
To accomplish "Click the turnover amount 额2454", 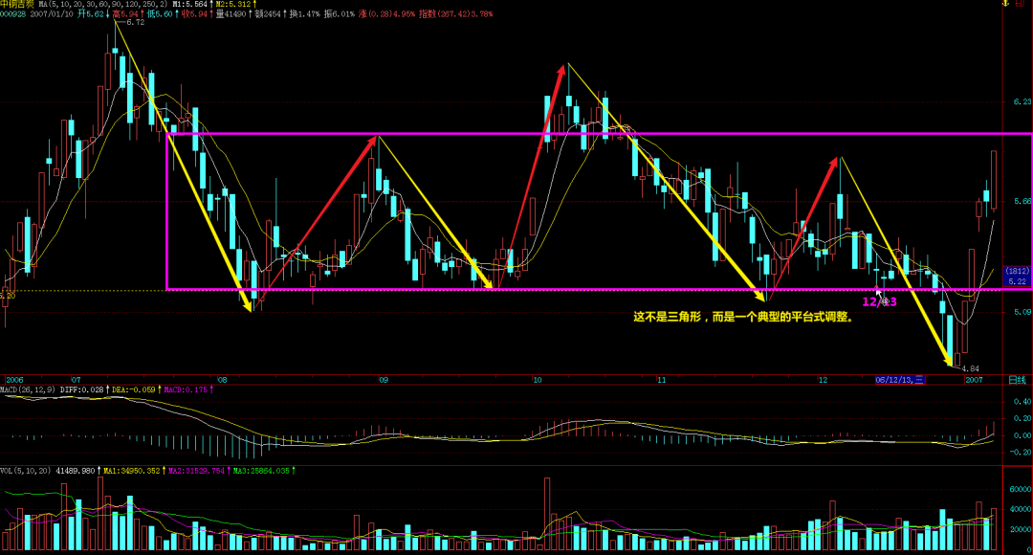I will (270, 13).
